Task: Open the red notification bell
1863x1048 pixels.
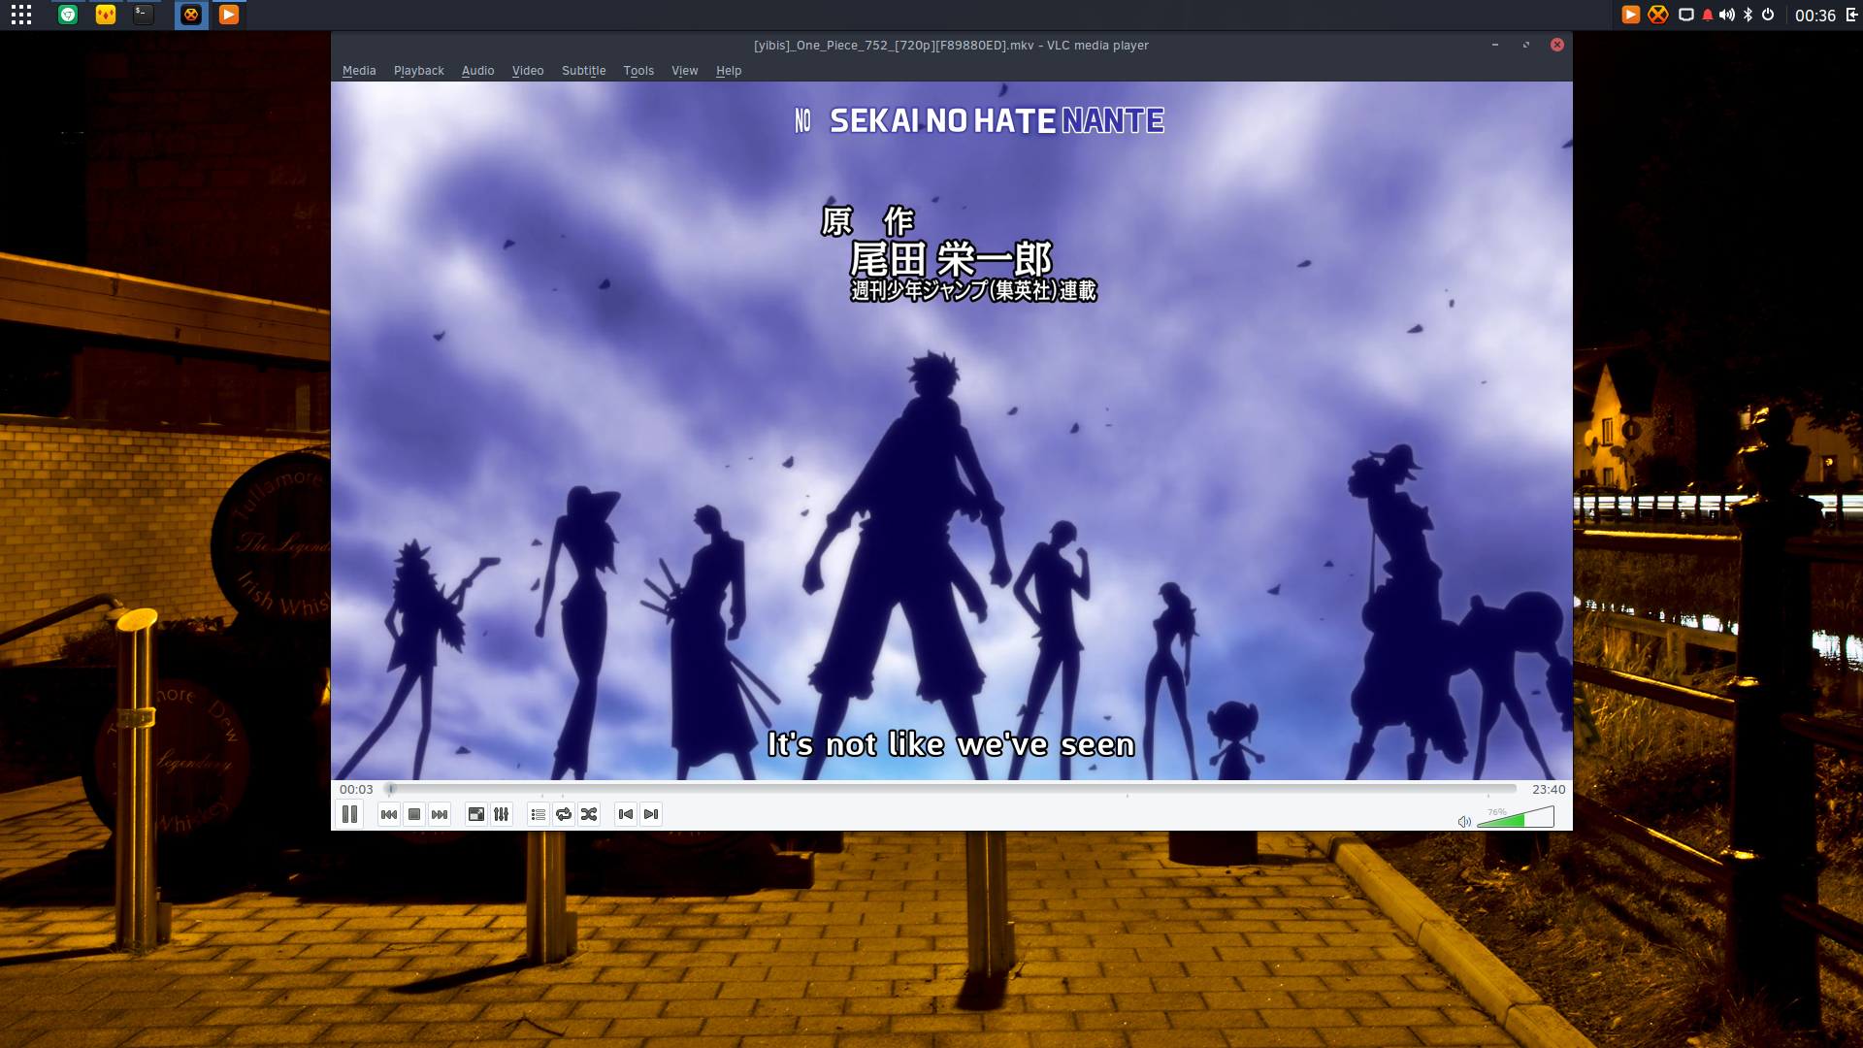Action: tap(1708, 15)
